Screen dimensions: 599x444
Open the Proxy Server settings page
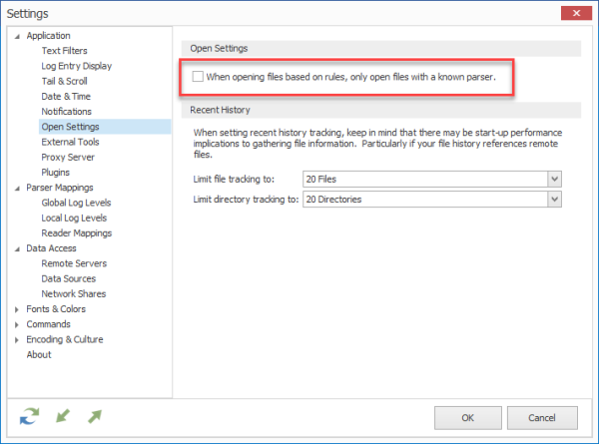point(68,157)
